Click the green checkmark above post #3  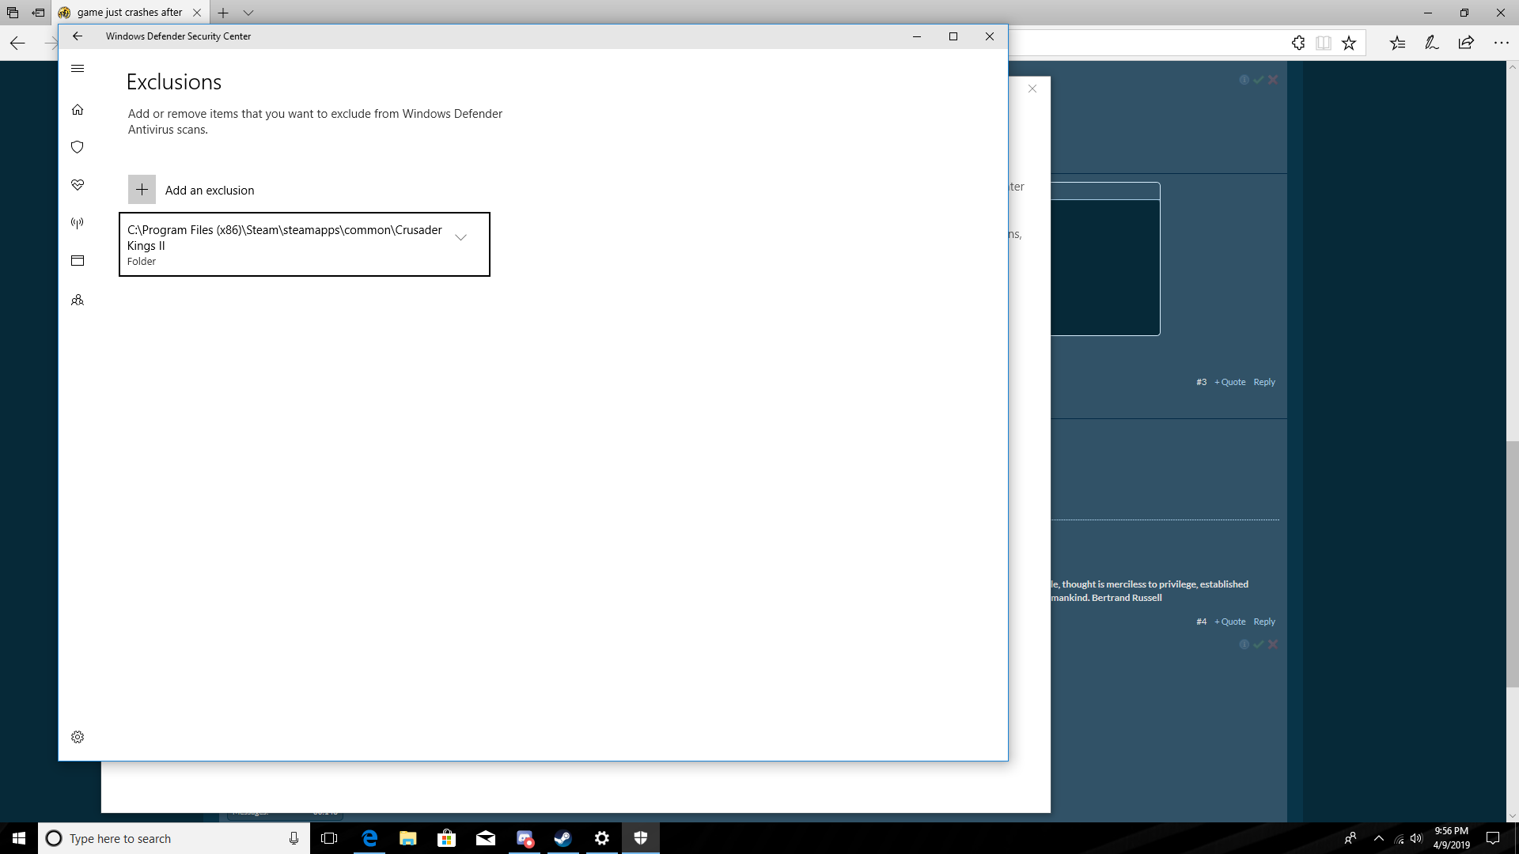pos(1258,80)
